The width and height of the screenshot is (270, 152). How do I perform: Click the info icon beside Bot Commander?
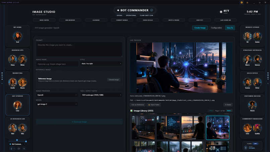coord(151,10)
